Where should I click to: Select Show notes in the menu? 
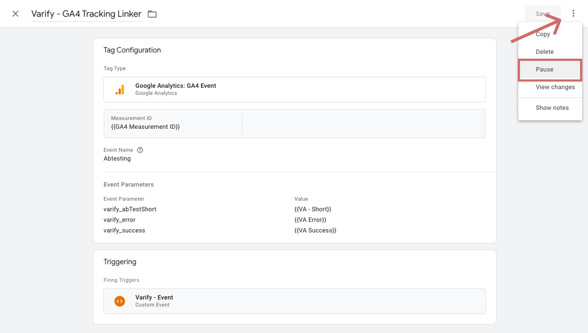550,108
